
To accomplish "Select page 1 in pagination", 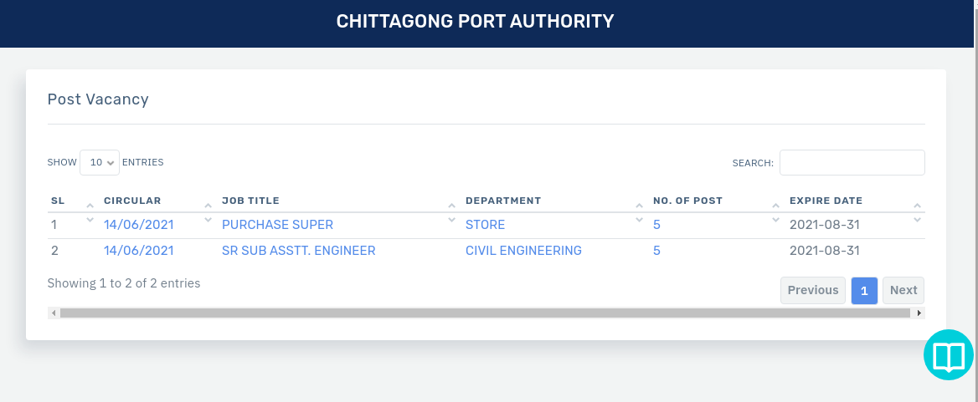I will 864,290.
